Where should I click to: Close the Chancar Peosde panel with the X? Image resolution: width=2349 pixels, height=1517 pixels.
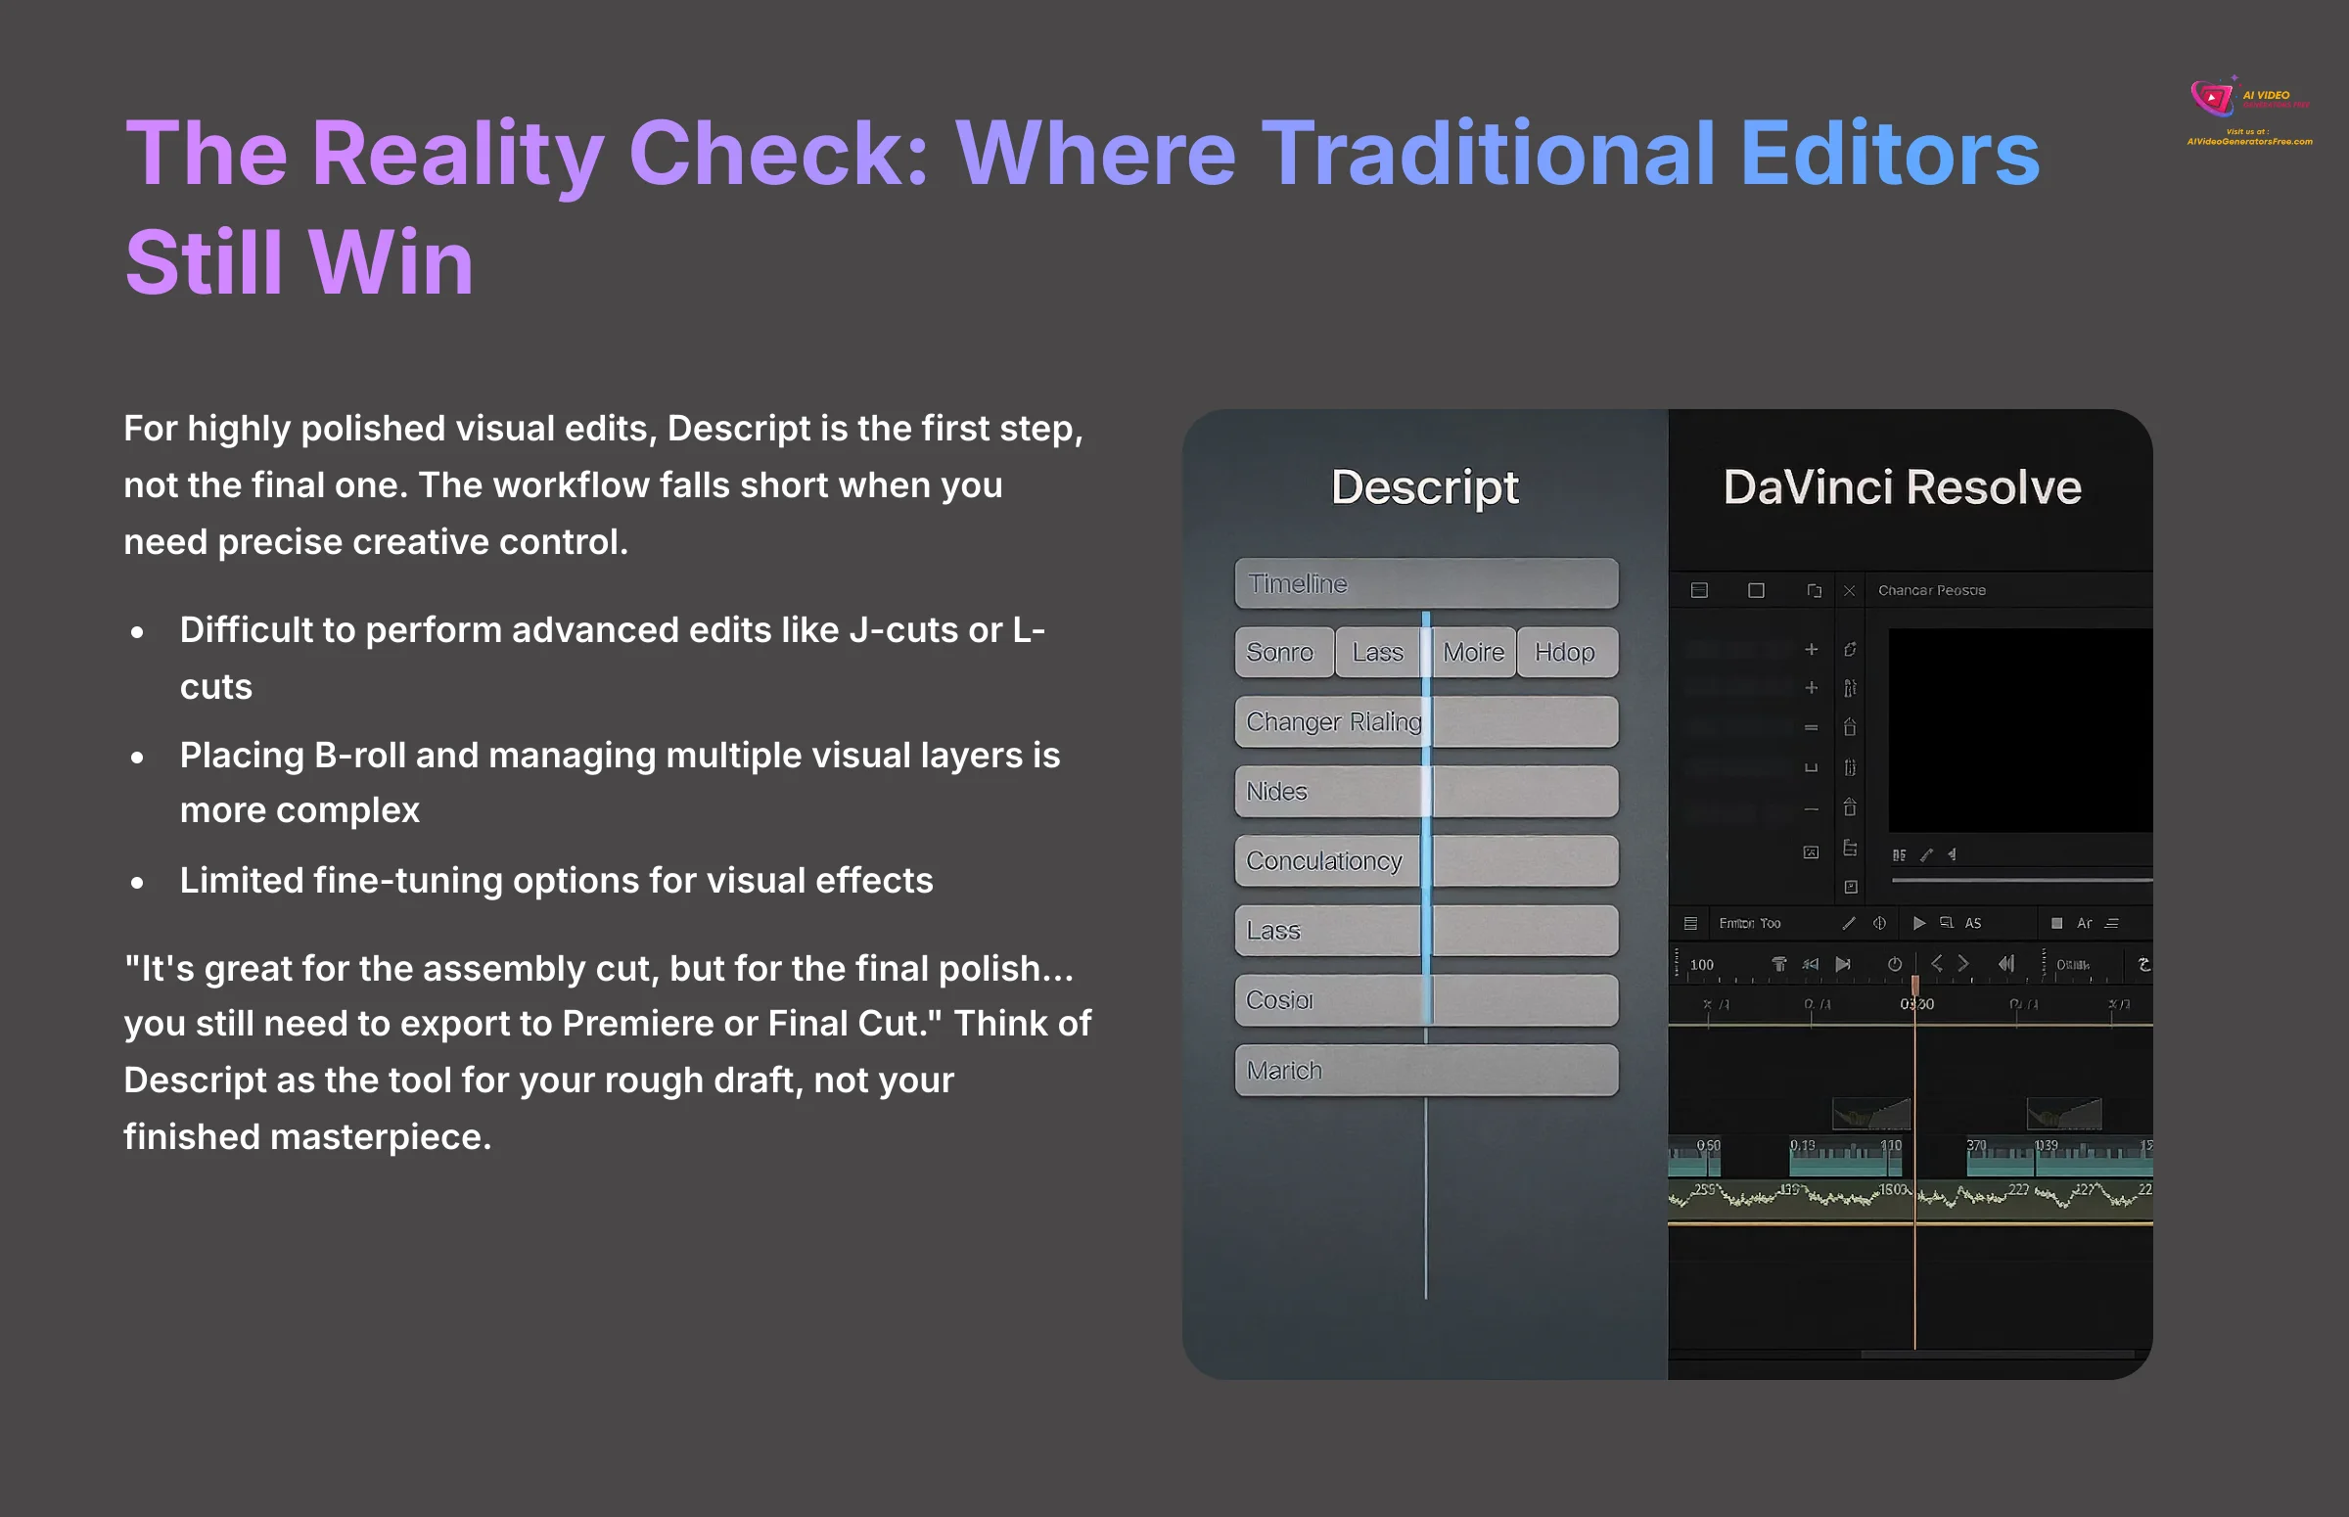[1849, 591]
